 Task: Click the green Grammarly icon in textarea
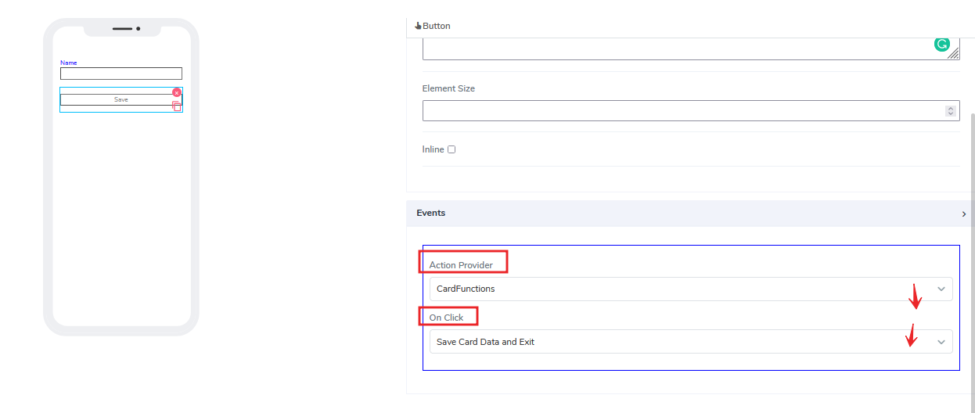point(941,45)
